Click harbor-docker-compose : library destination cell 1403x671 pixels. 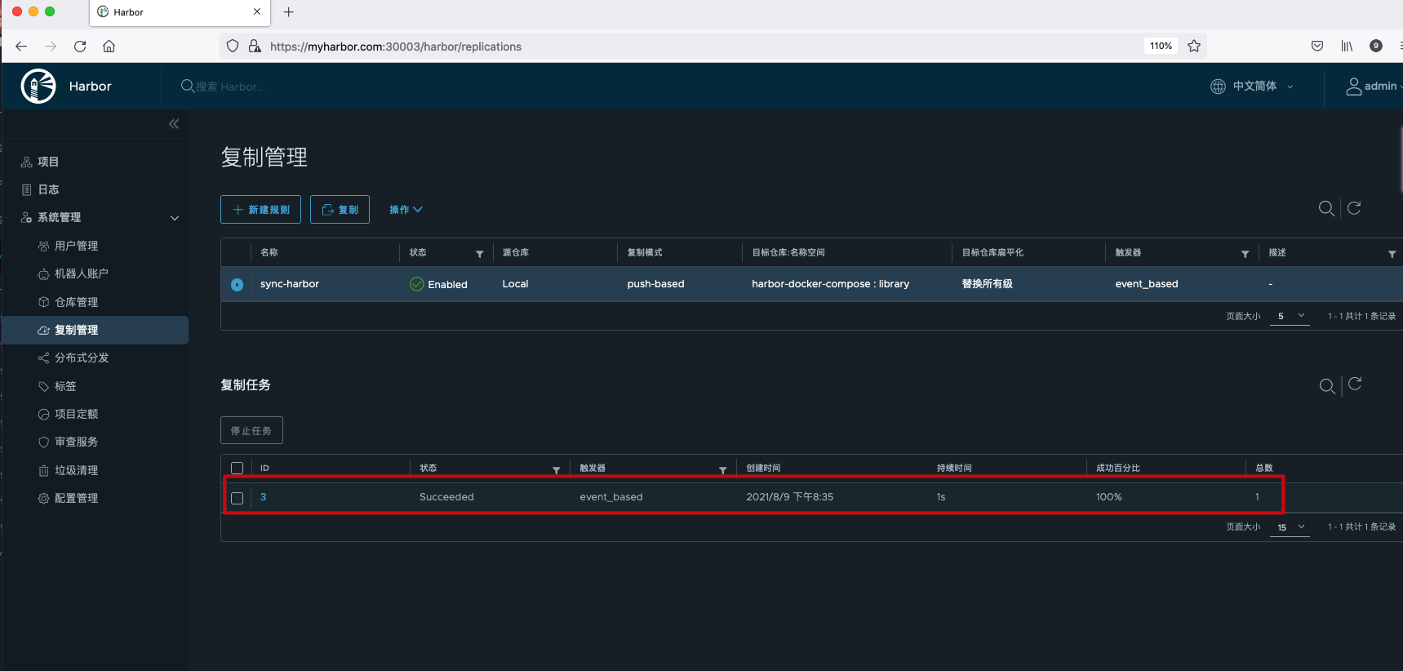point(831,284)
